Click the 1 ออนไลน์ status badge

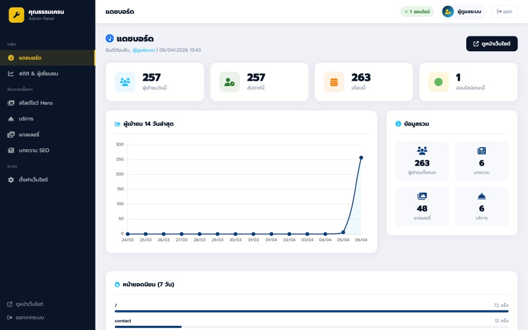click(417, 12)
